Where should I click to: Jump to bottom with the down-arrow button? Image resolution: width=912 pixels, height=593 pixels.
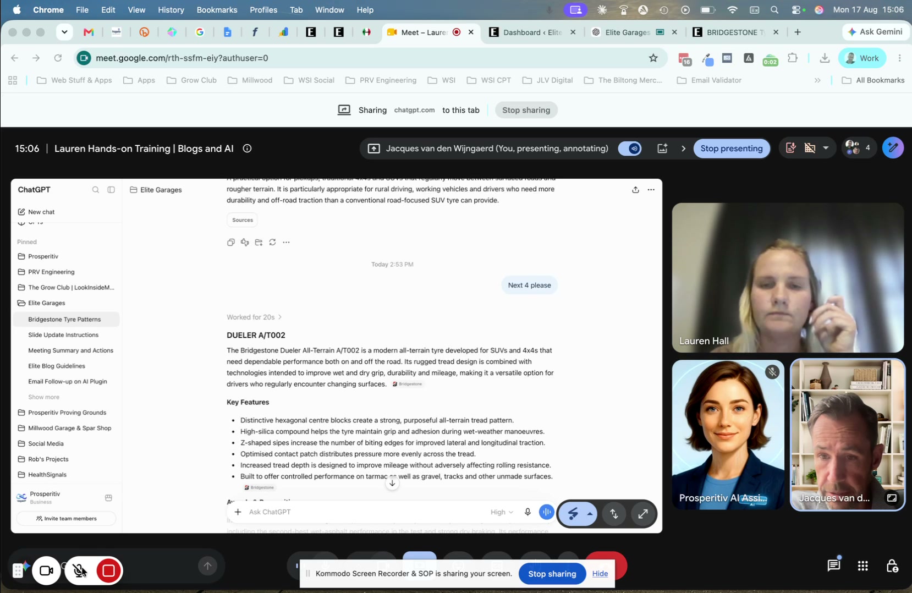click(392, 484)
